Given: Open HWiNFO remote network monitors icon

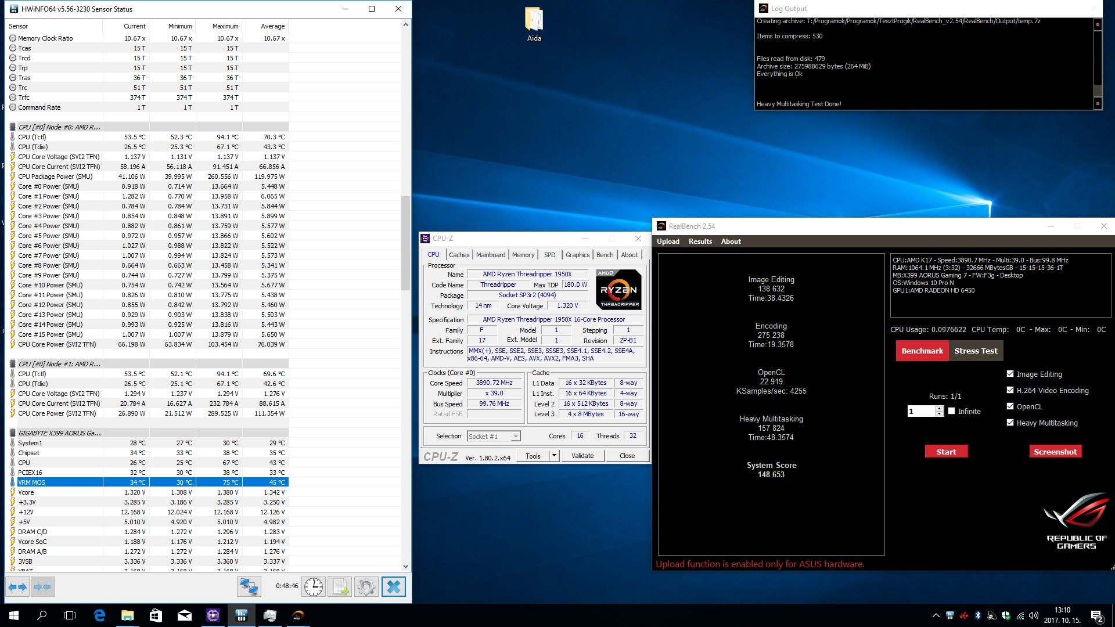Looking at the screenshot, I should (249, 587).
